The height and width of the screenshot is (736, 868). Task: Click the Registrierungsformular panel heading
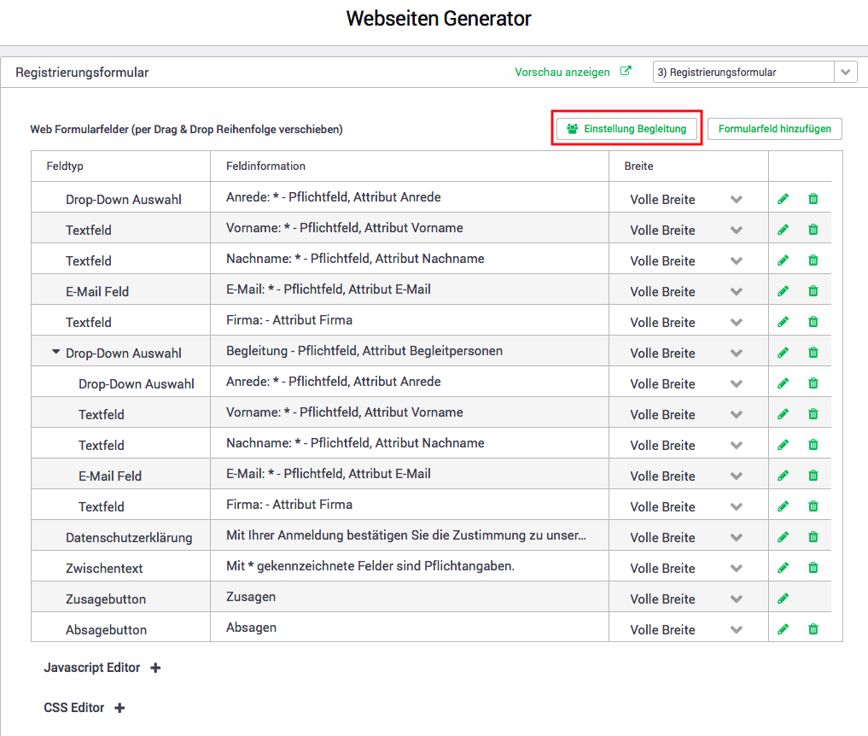pyautogui.click(x=82, y=72)
